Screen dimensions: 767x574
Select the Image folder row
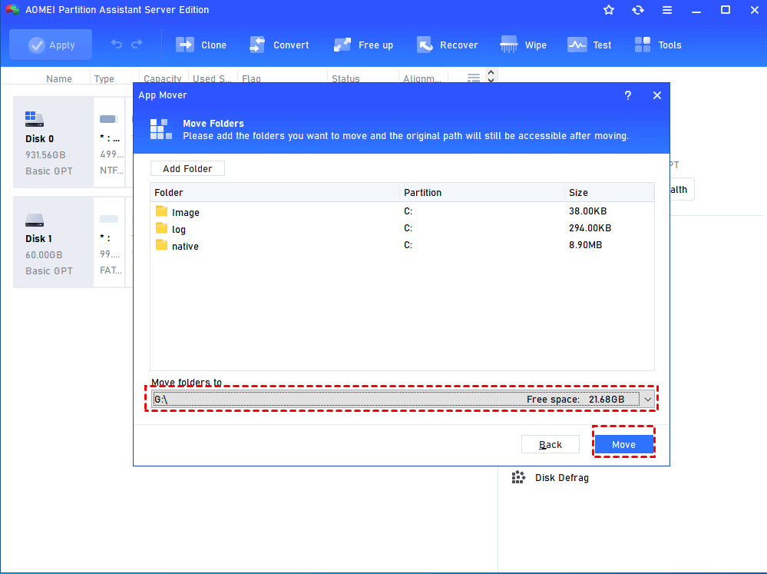(402, 211)
